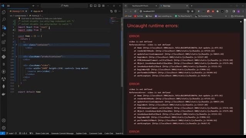Image resolution: width=246 pixels, height=138 pixels.
Task: Open Python extension icon in activity bar
Action: 3,57
